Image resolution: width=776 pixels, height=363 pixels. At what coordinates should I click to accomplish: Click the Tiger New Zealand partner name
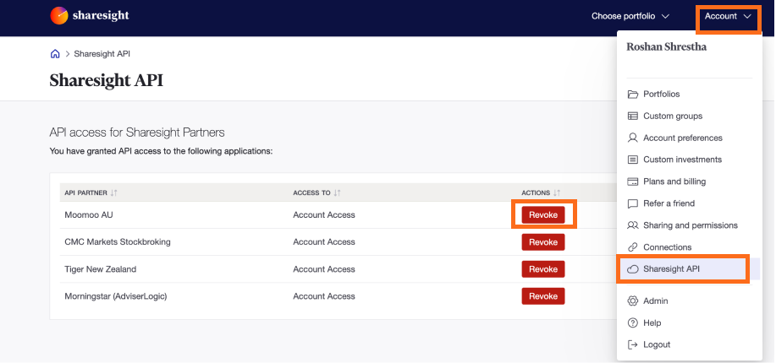click(101, 269)
